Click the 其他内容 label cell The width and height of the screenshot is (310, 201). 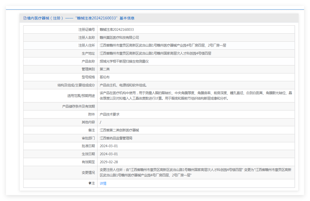61,122
